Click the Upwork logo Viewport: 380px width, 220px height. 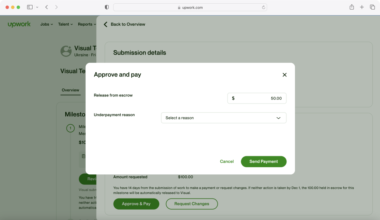click(x=19, y=24)
